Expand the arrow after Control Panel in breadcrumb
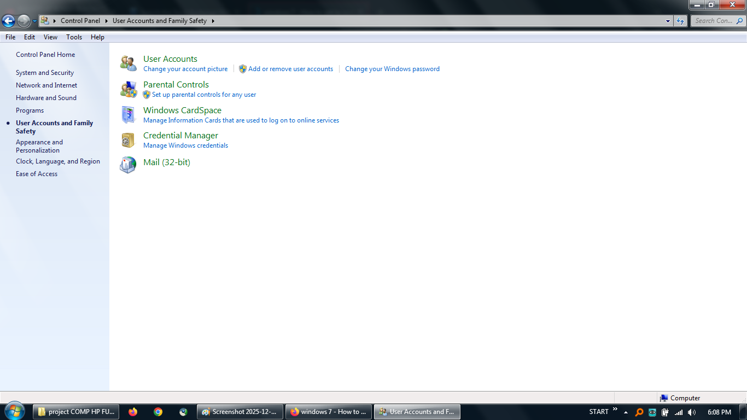The image size is (747, 420). (x=106, y=21)
